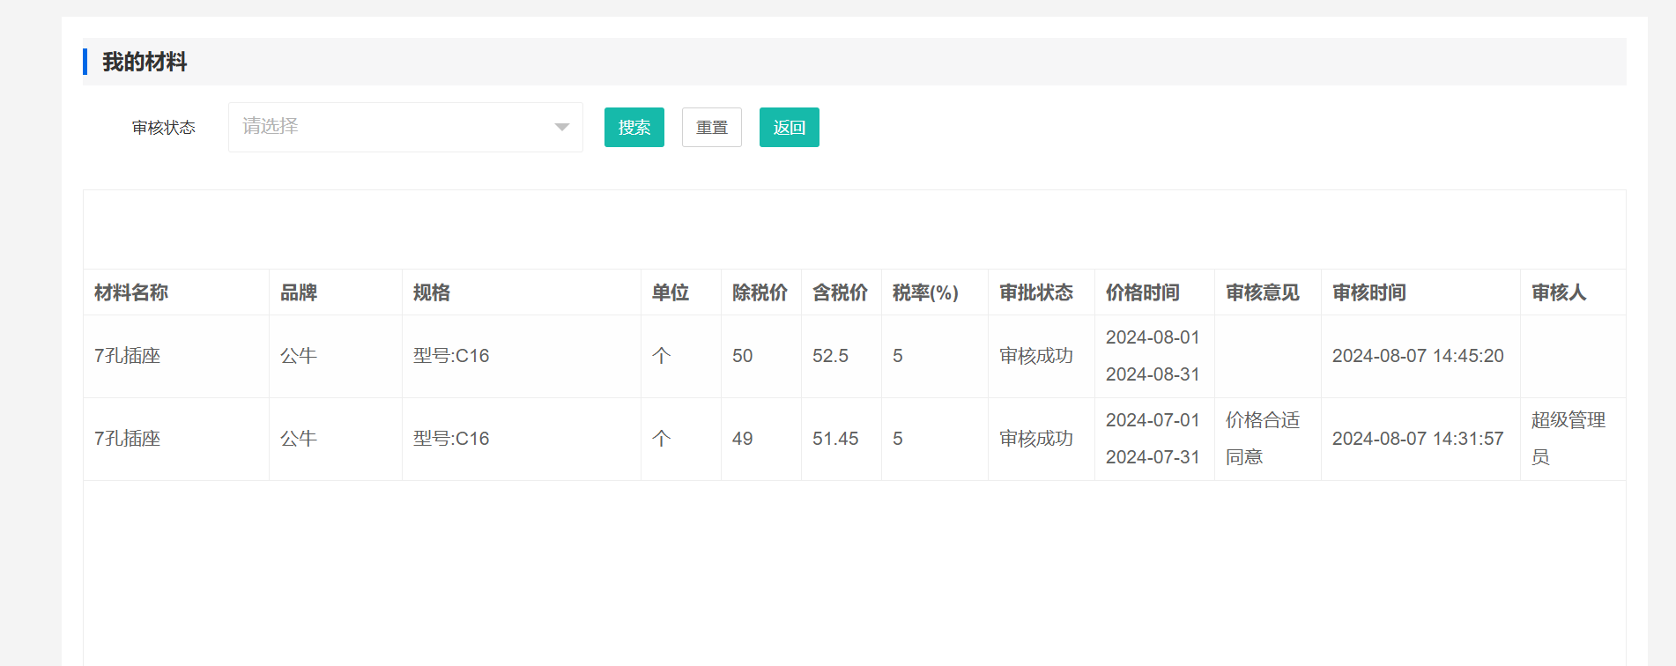Select the 价格时间 column header
The image size is (1676, 666).
1143,292
